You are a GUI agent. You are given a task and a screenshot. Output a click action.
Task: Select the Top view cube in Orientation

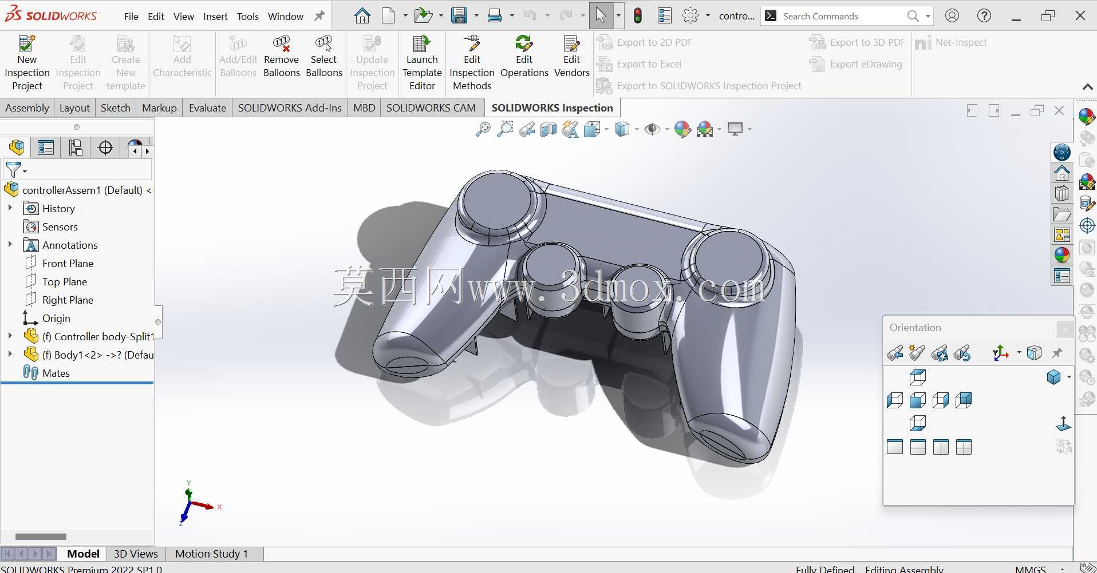point(918,377)
